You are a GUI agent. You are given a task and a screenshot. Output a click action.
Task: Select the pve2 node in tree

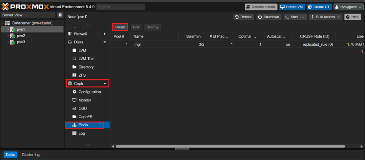coord(21,36)
